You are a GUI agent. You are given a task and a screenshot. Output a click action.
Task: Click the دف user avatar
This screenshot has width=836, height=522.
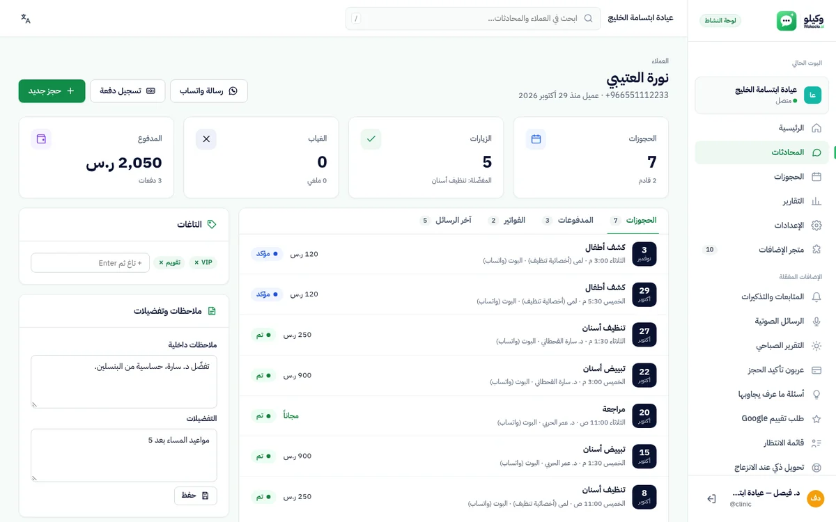click(x=815, y=498)
